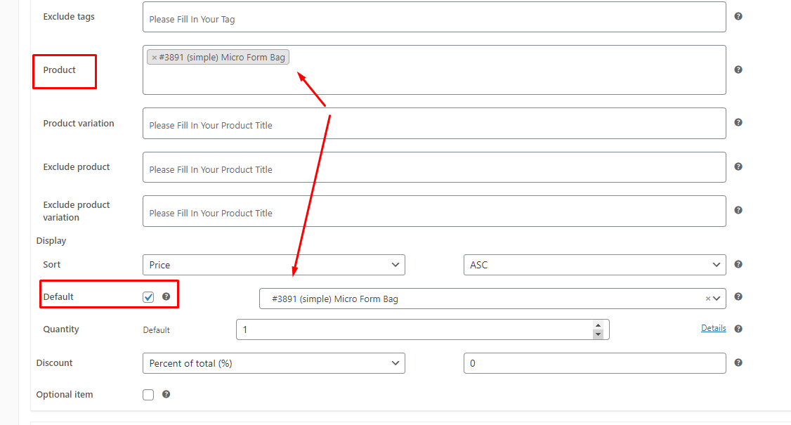Click help icon at end of Discount row
The width and height of the screenshot is (791, 425).
pos(738,362)
